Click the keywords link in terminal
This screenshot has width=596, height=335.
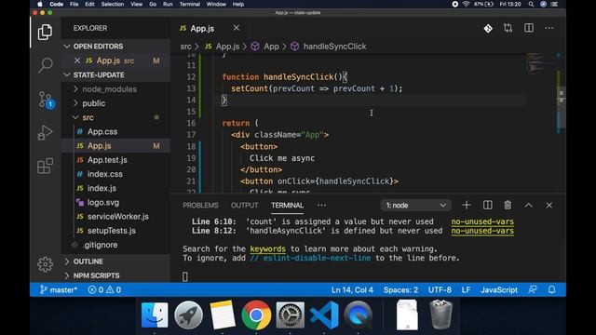[x=267, y=248]
